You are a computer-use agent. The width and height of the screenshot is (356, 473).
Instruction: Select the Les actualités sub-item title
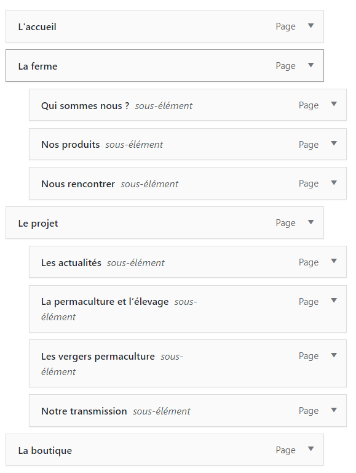[71, 263]
